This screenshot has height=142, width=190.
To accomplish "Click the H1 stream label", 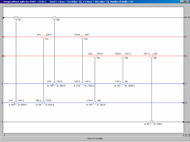I will 185,37.
